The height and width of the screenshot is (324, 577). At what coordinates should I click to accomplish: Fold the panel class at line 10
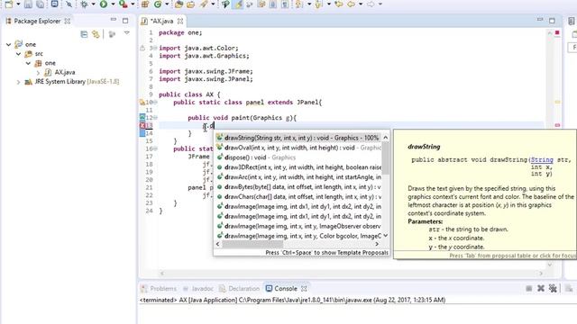155,103
